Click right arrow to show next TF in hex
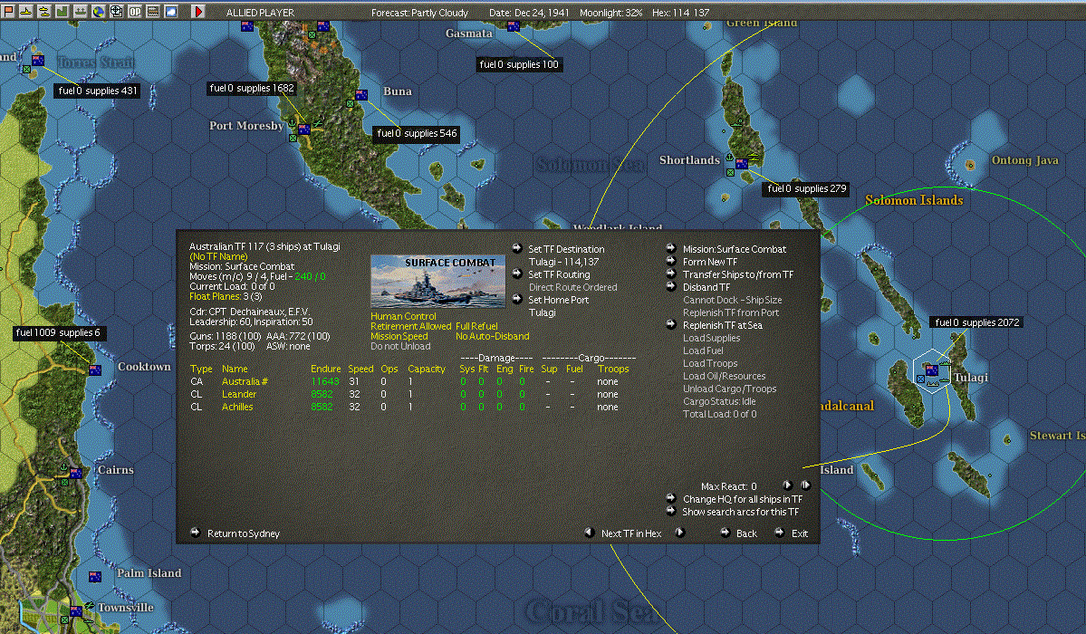The height and width of the screenshot is (634, 1086). tap(680, 533)
